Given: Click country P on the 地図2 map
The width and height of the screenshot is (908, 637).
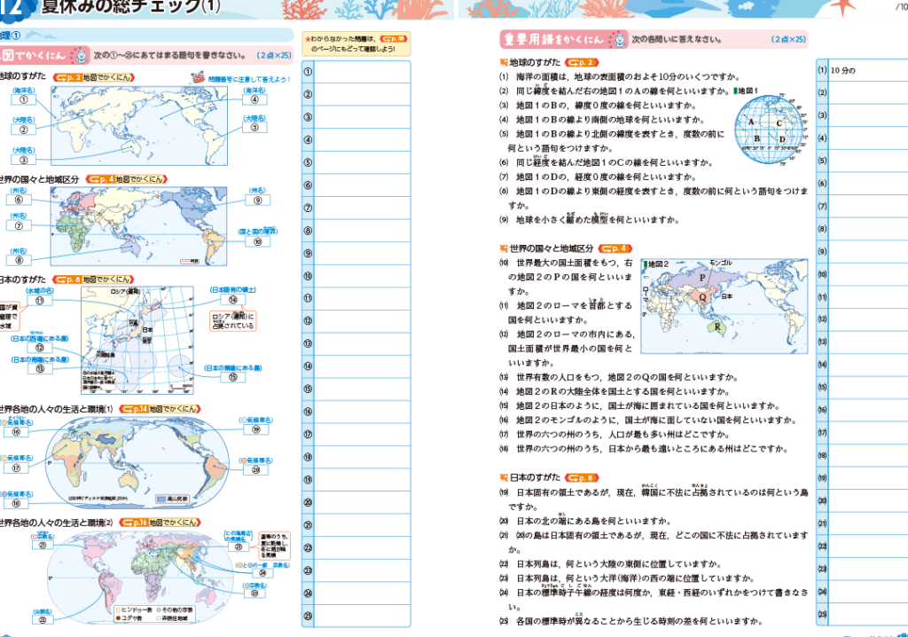Looking at the screenshot, I should (703, 278).
